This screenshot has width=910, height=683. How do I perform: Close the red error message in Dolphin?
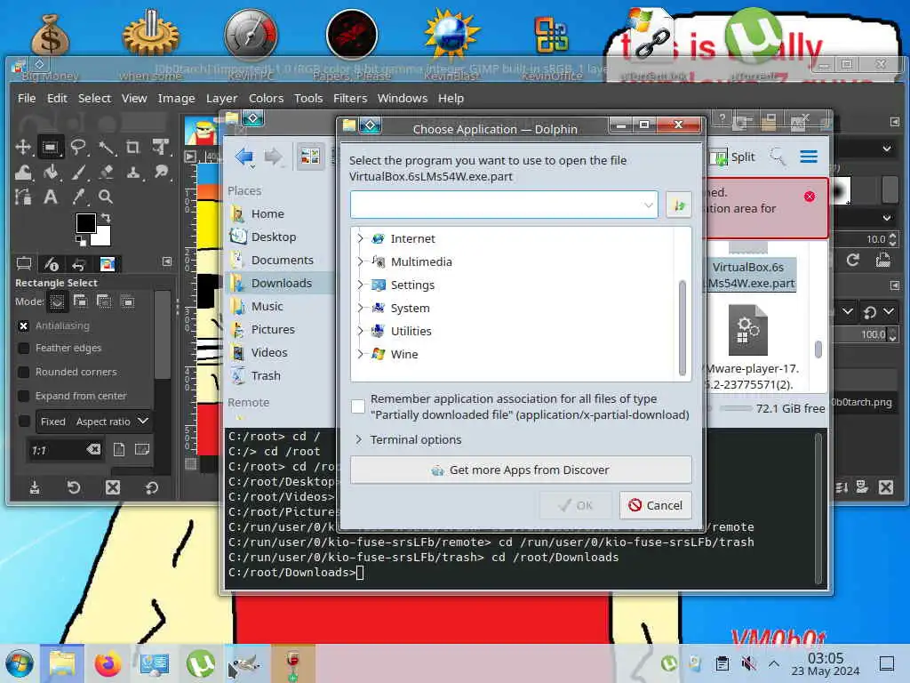tap(810, 197)
